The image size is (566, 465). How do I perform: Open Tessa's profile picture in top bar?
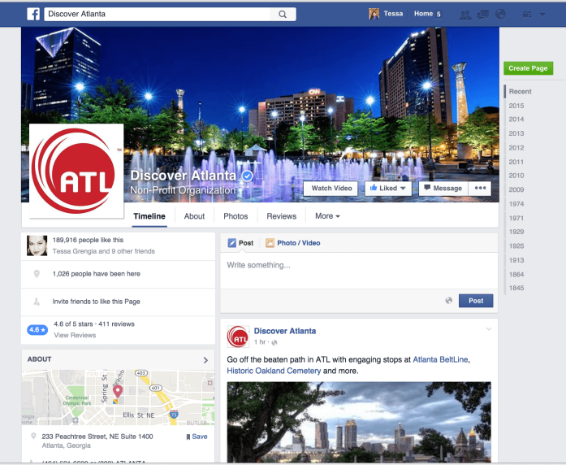(374, 14)
